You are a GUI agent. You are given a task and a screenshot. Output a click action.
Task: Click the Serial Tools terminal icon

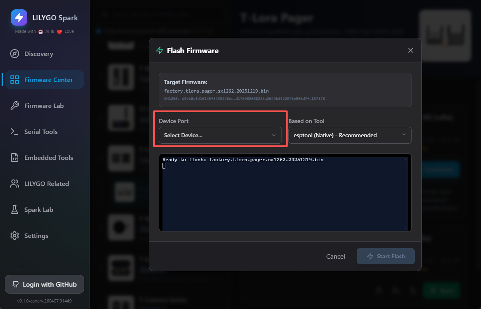[x=15, y=132]
